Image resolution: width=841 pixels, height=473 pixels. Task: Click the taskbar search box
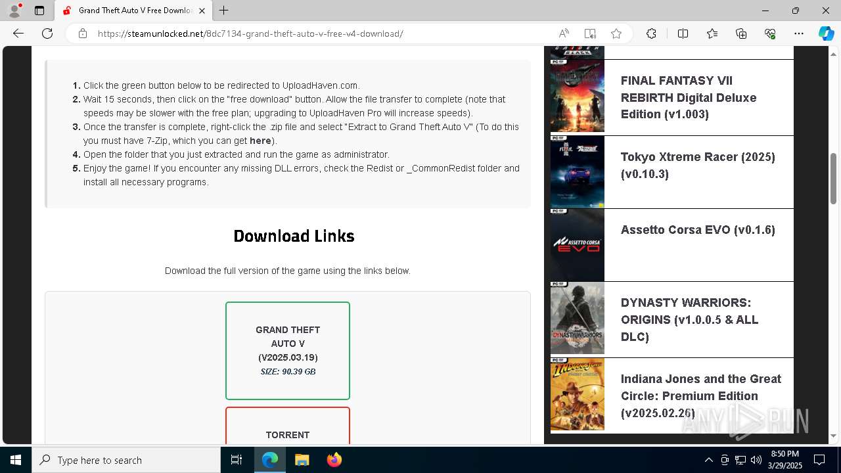click(126, 460)
